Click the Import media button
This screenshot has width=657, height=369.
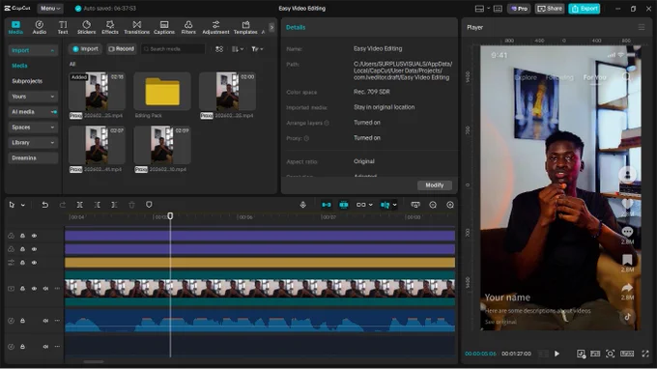tap(85, 49)
